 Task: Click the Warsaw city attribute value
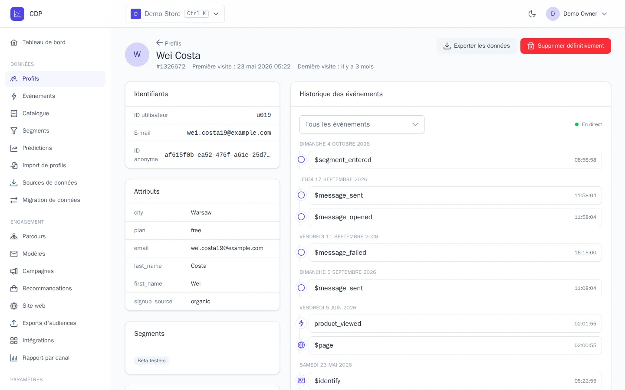(x=201, y=213)
